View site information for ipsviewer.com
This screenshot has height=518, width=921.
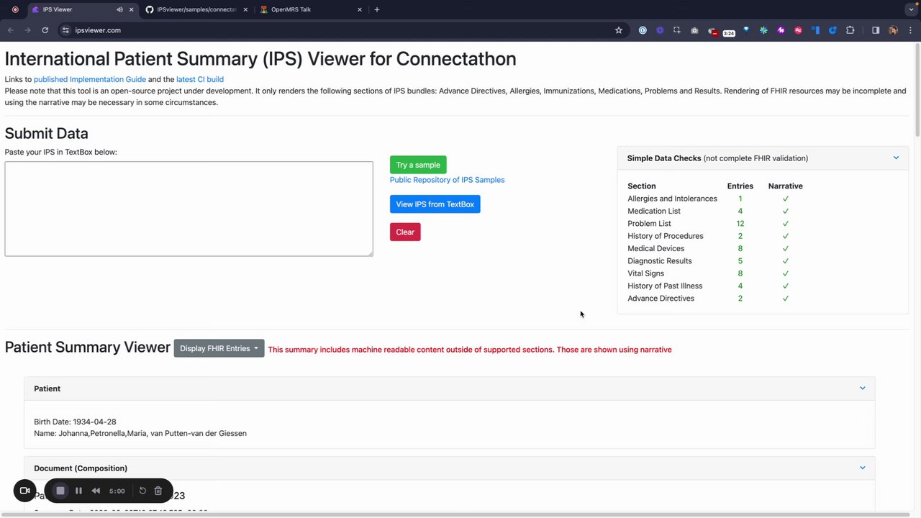tap(65, 30)
